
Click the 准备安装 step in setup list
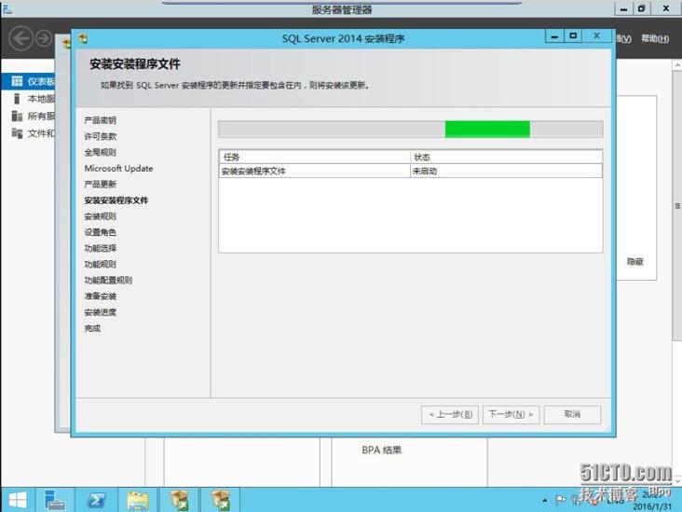(100, 296)
